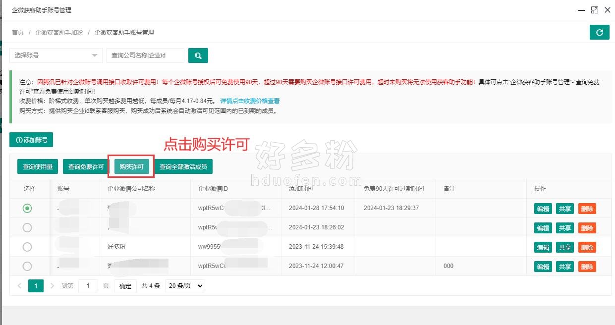The image size is (615, 325).
Task: Click the 企业微信公司名称 column header
Action: 131,189
